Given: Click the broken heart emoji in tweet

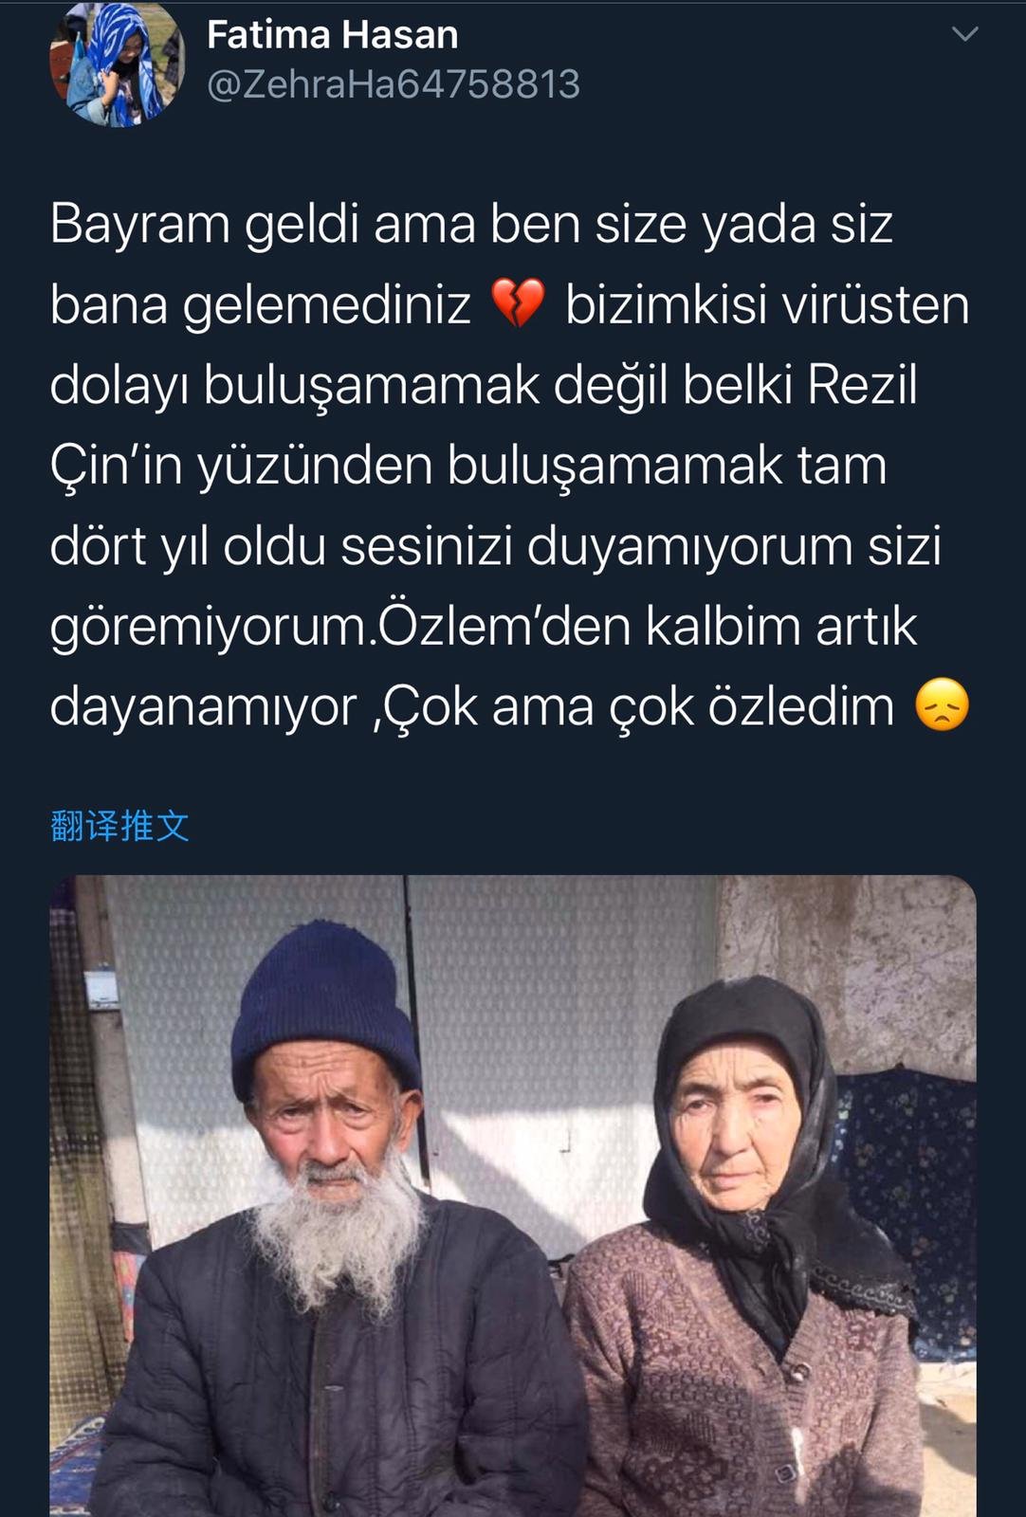Looking at the screenshot, I should pyautogui.click(x=518, y=303).
